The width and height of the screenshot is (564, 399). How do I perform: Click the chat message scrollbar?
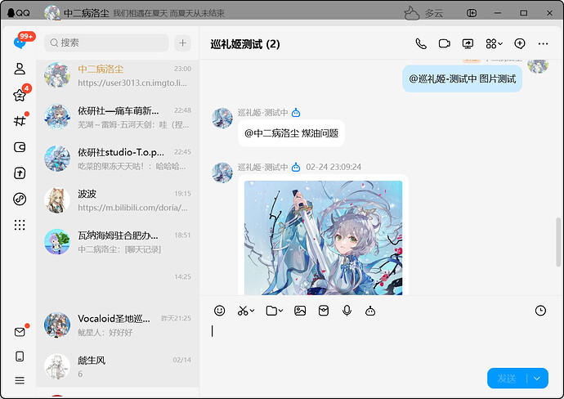tap(558, 242)
